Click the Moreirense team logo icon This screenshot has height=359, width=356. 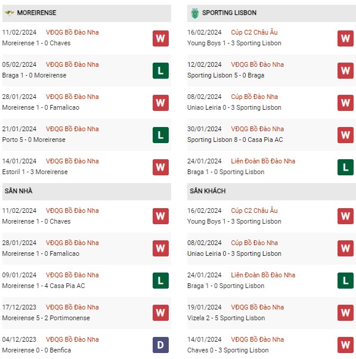coord(10,13)
